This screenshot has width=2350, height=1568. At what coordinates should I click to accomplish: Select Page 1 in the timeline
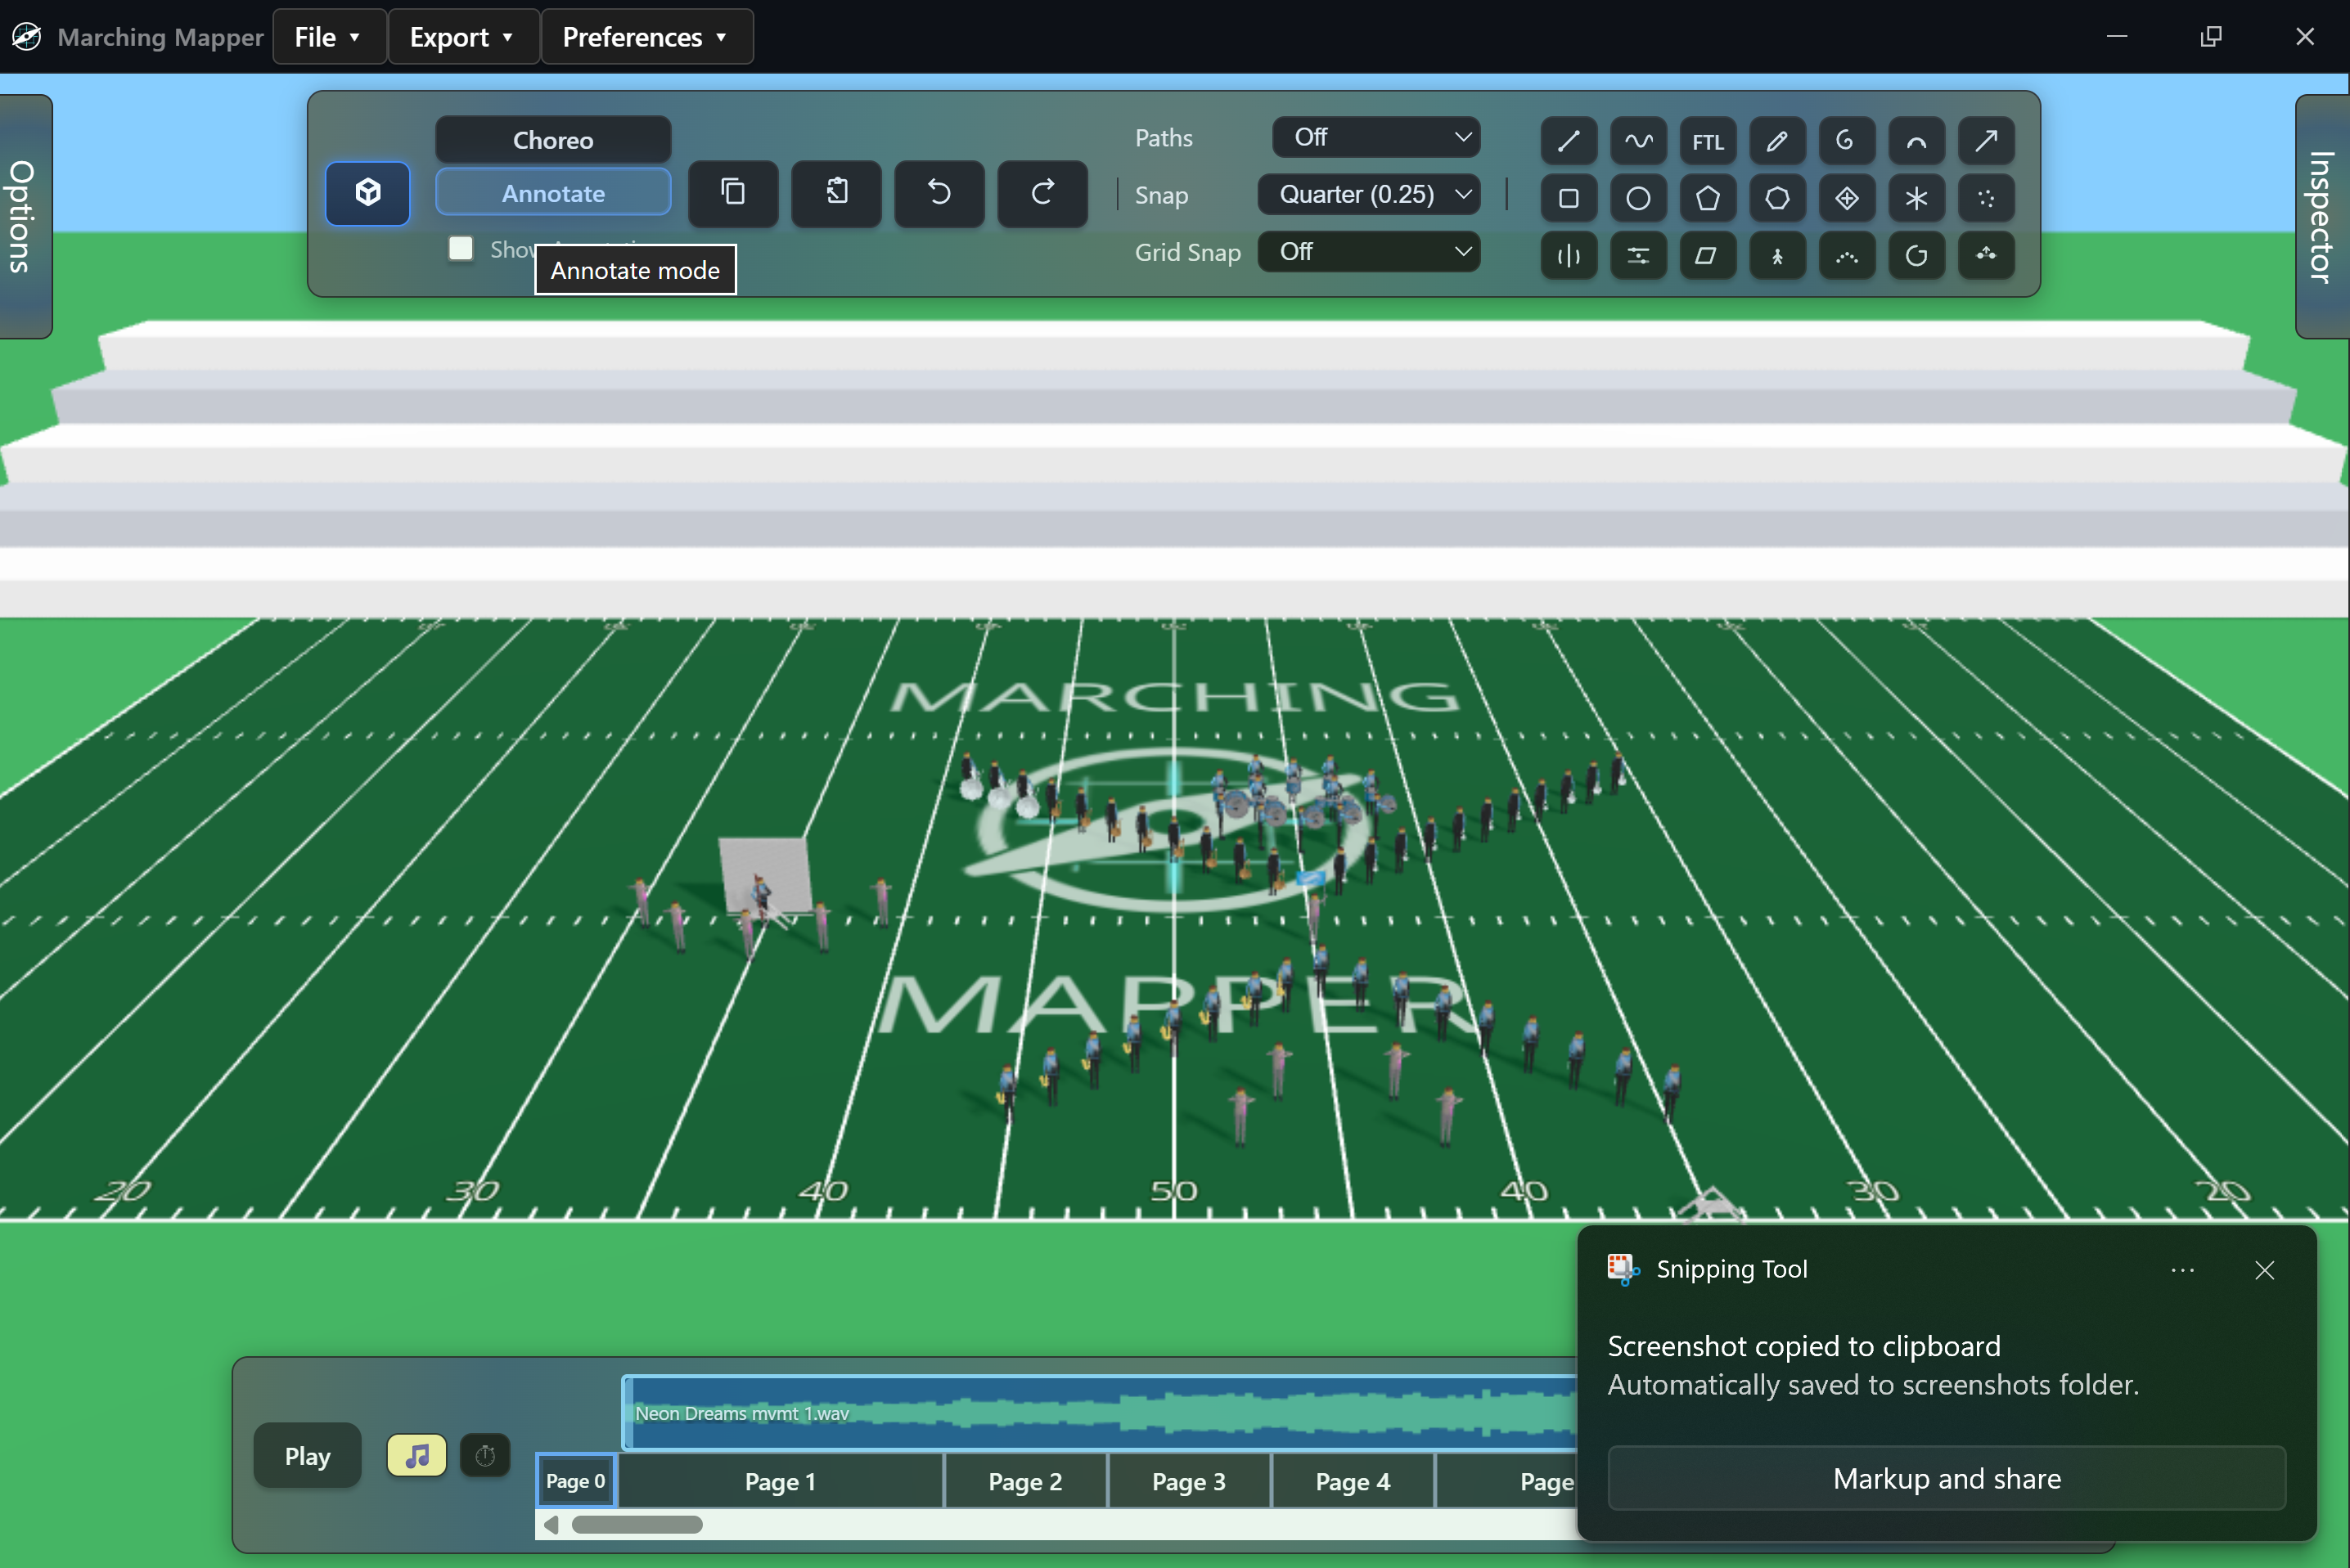click(781, 1482)
